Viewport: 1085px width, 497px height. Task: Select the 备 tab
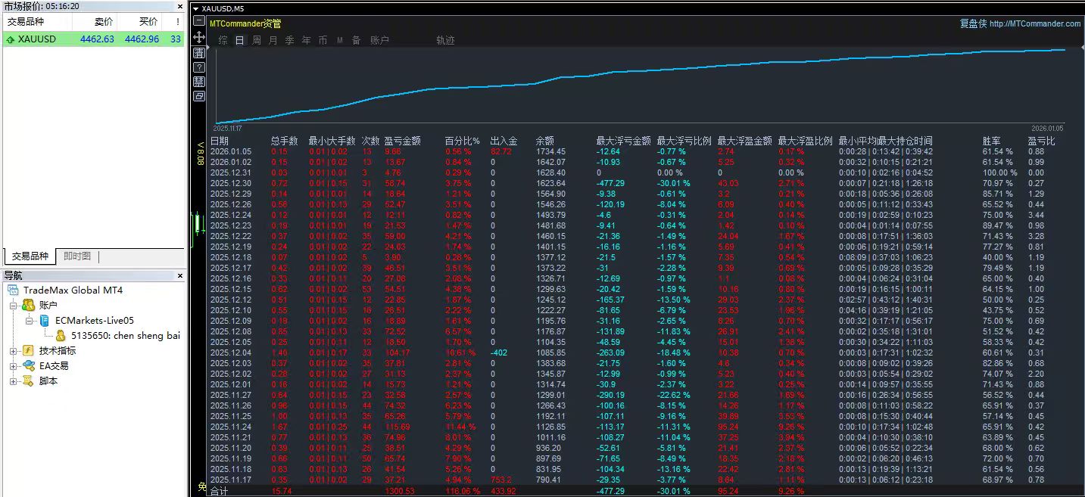tap(356, 40)
